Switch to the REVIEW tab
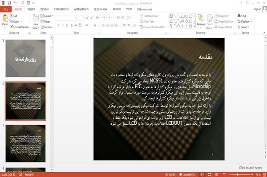 (x=117, y=9)
